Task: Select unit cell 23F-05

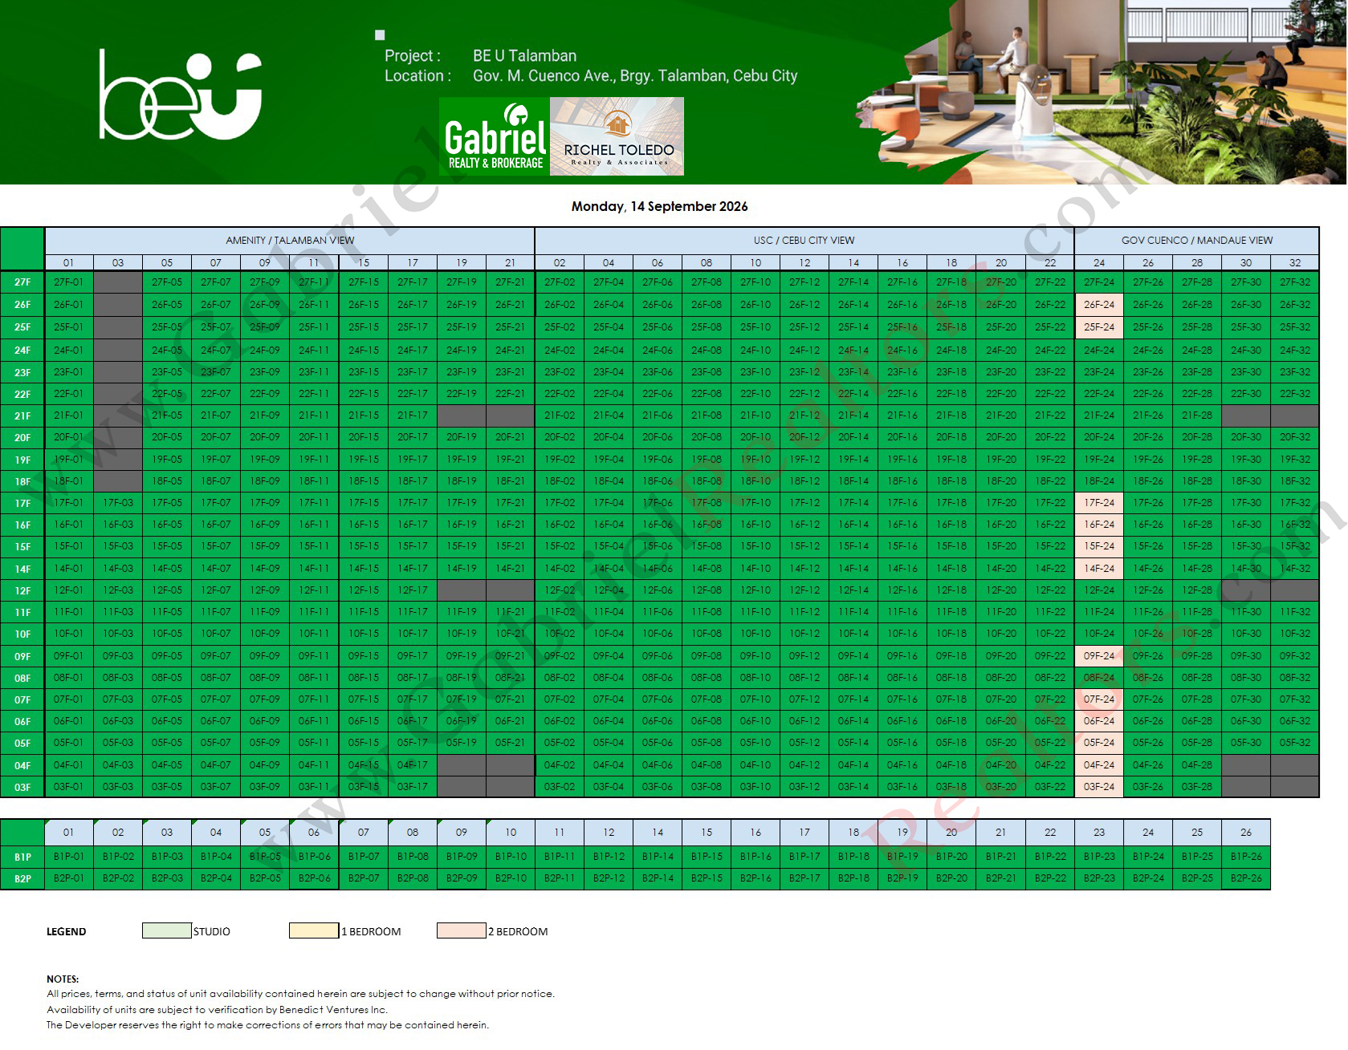Action: coord(166,372)
